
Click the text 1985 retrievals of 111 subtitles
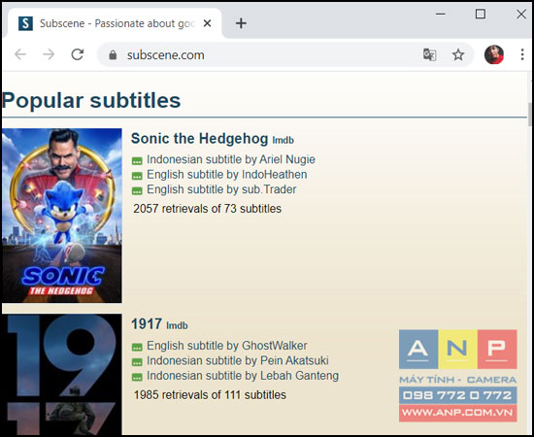click(210, 395)
